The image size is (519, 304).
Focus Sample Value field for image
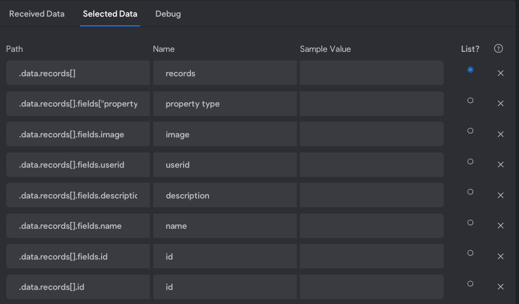pos(372,134)
